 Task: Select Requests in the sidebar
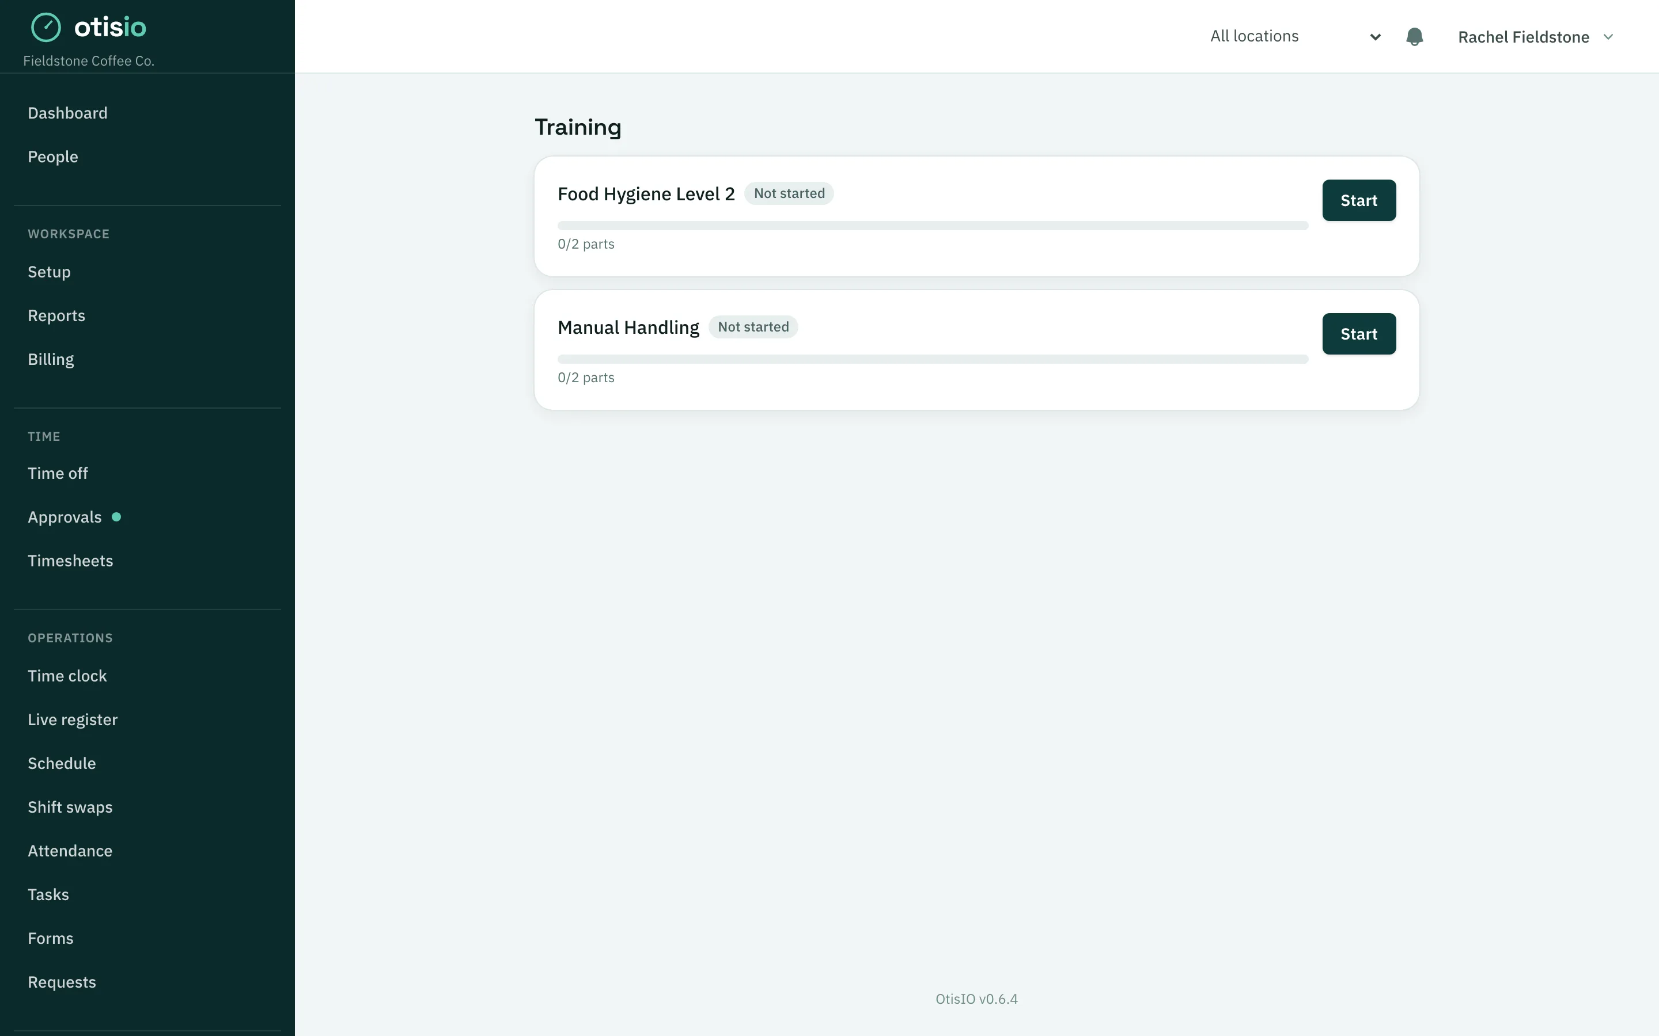pyautogui.click(x=62, y=983)
